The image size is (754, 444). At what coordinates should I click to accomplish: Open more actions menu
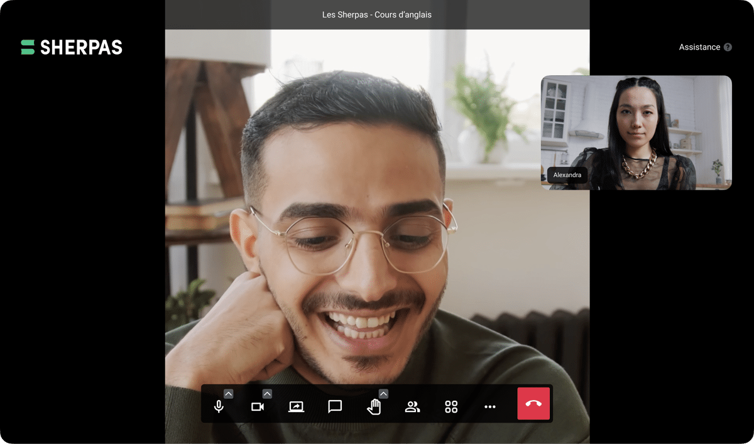click(490, 407)
